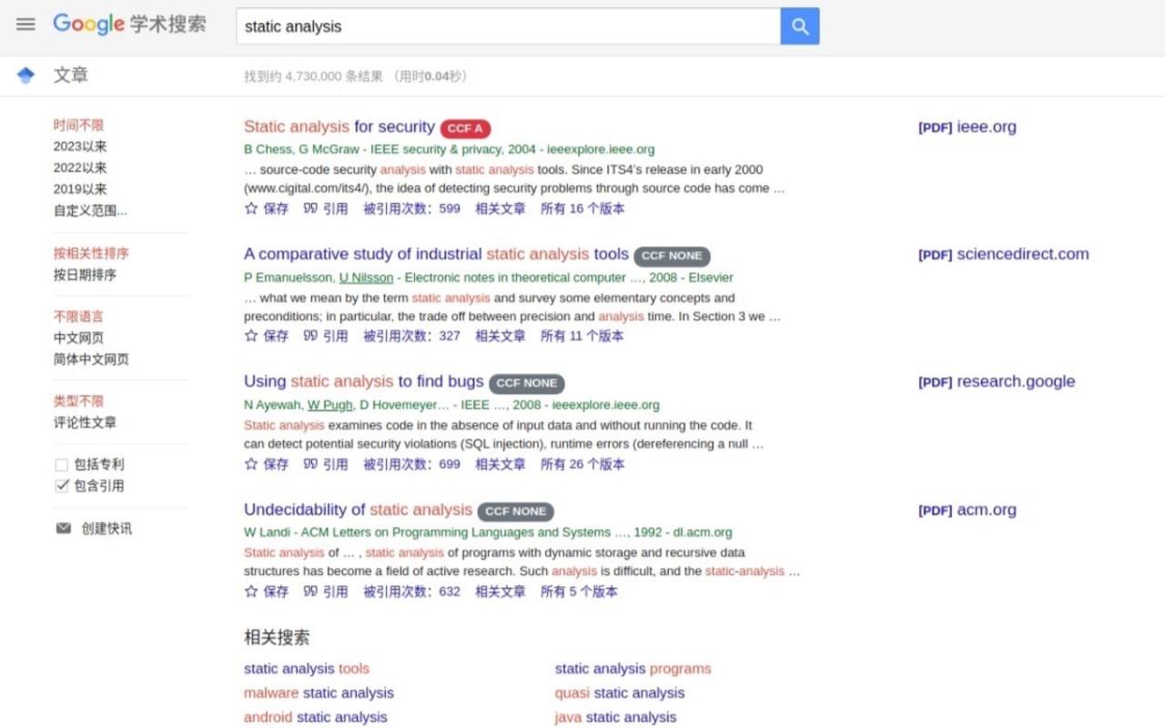Select 不限语言 language filter
The height and width of the screenshot is (728, 1165).
tap(78, 317)
